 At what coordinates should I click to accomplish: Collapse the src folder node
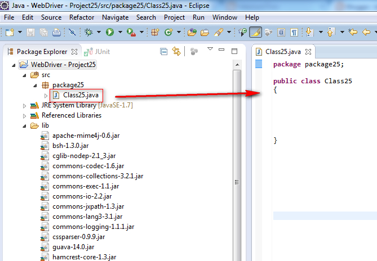pyautogui.click(x=24, y=75)
